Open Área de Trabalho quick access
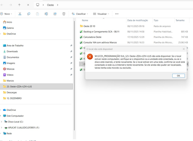This screenshot has height=141, width=193. (13, 46)
